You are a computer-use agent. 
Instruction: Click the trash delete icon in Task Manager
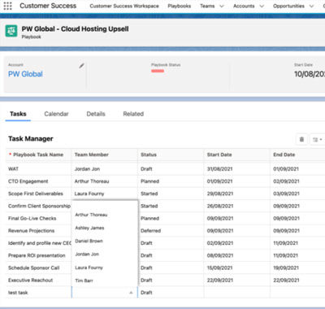[x=301, y=140]
